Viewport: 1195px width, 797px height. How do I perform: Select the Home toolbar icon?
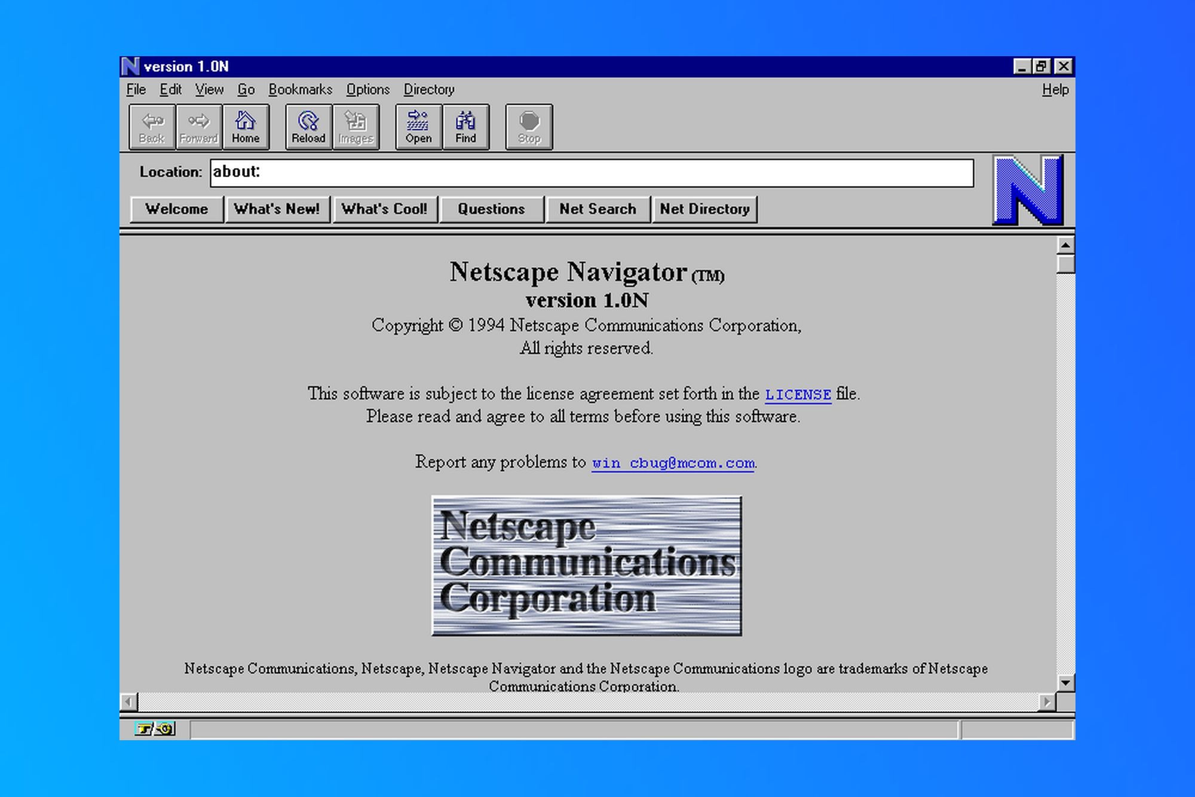pyautogui.click(x=246, y=126)
